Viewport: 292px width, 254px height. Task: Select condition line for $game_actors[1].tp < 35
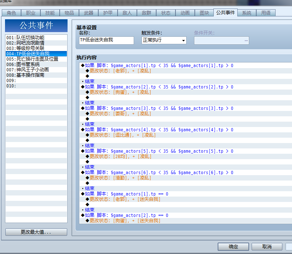coord(185,65)
